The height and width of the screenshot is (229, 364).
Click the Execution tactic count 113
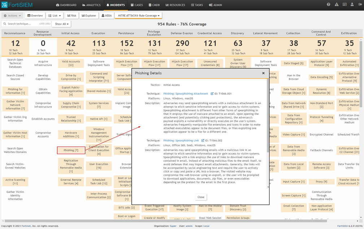pyautogui.click(x=99, y=43)
